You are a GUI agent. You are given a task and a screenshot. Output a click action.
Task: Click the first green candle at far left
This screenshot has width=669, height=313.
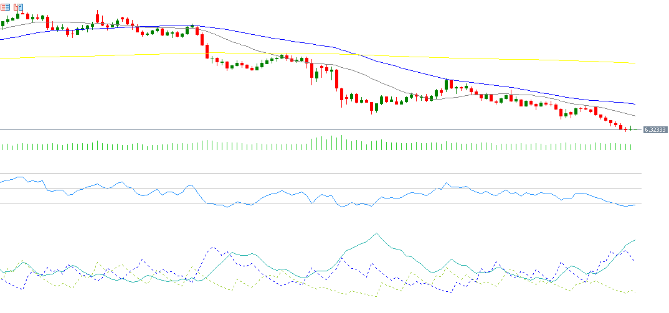(x=2, y=24)
